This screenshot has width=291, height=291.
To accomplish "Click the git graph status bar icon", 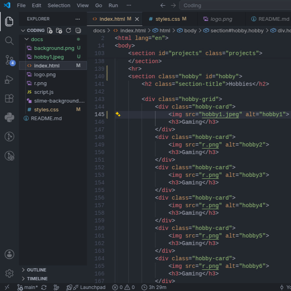I will click(56, 287).
